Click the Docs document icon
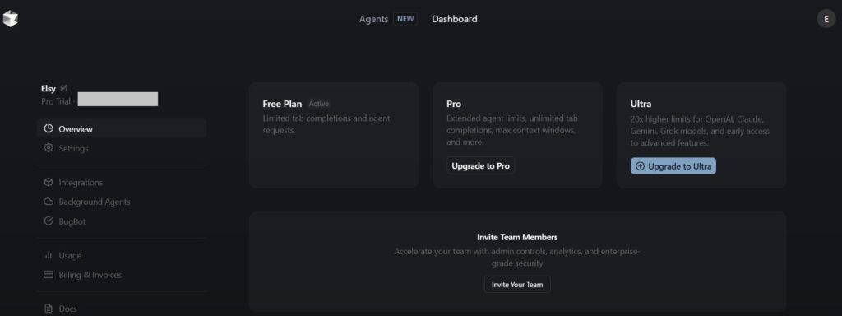 (x=49, y=309)
